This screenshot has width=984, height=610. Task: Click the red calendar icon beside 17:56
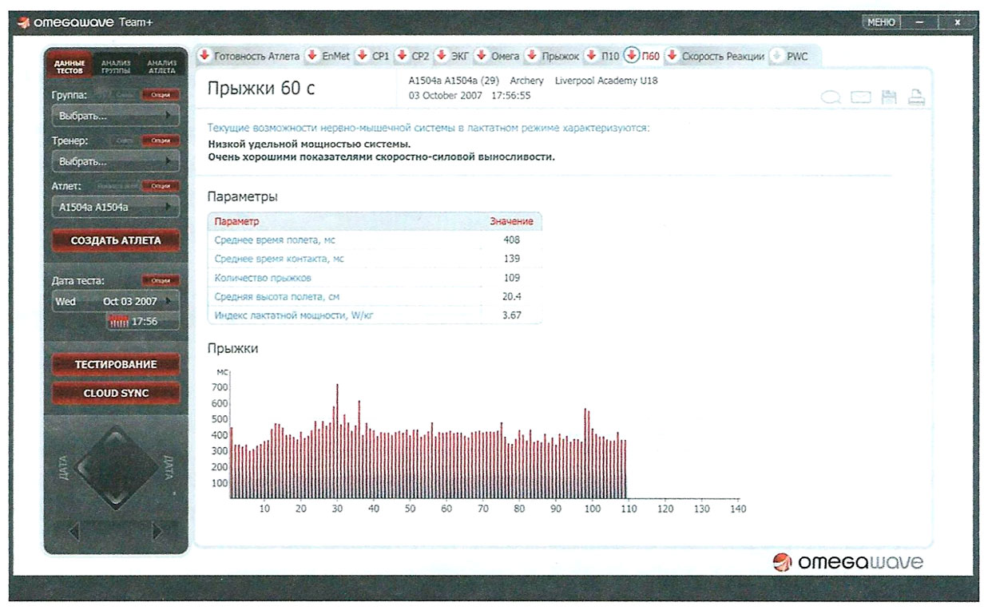118,321
